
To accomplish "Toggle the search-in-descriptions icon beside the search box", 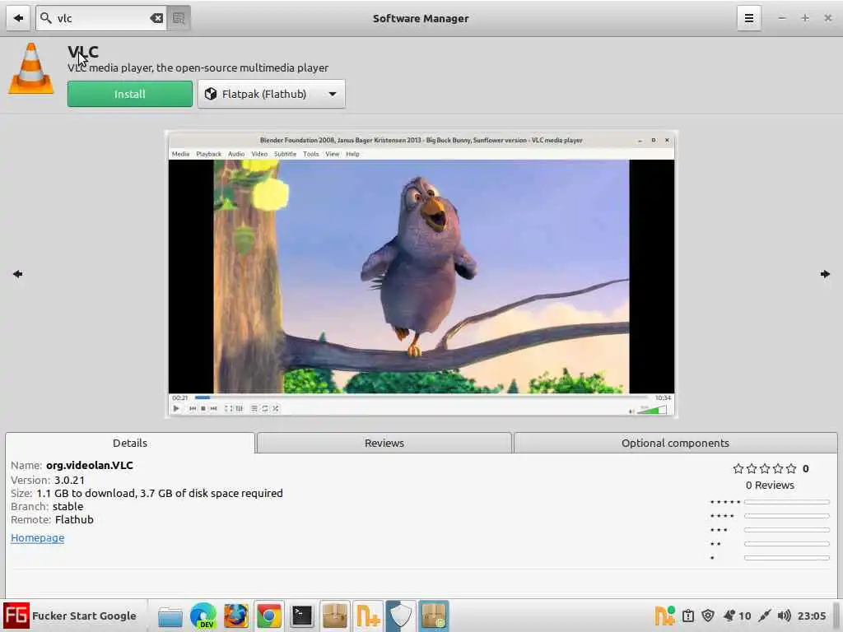I will click(179, 18).
